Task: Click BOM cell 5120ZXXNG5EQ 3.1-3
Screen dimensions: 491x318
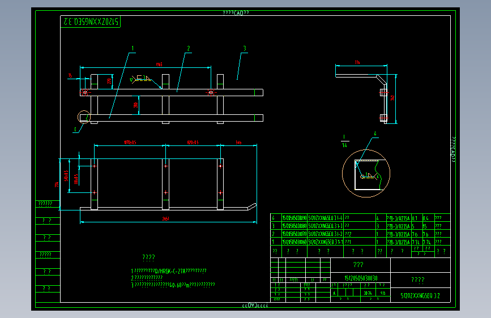Action: (326, 226)
